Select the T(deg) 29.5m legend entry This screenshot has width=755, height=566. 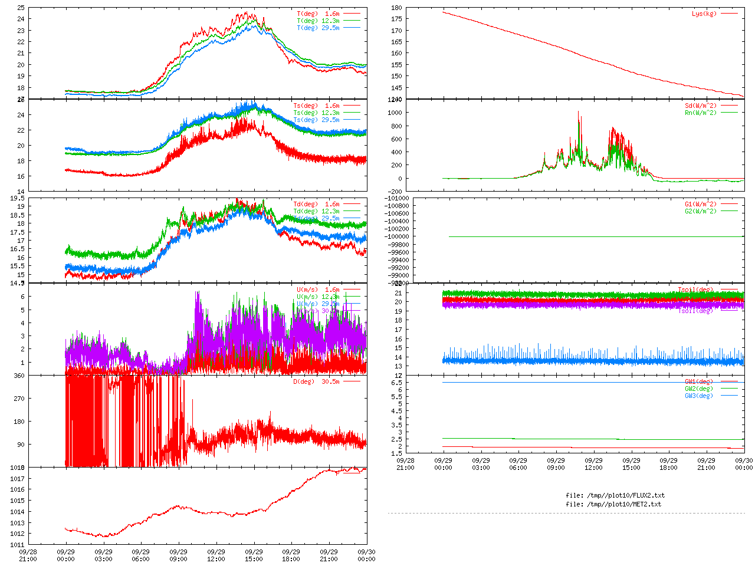tap(318, 28)
